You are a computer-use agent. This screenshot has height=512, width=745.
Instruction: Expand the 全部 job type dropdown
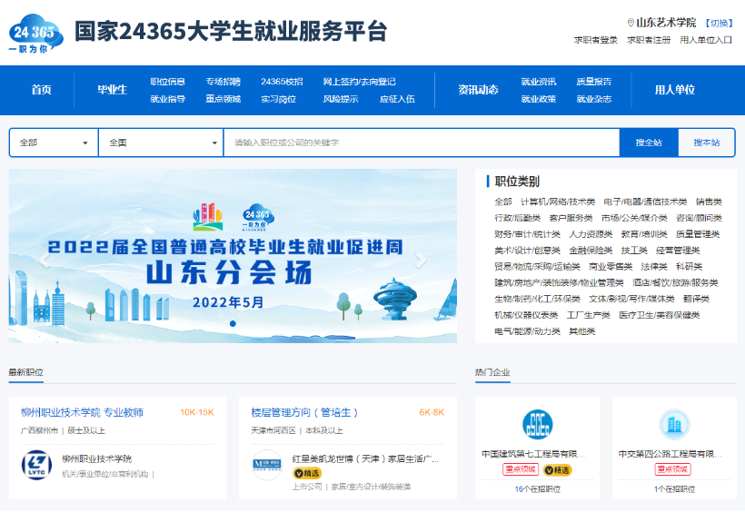click(54, 143)
